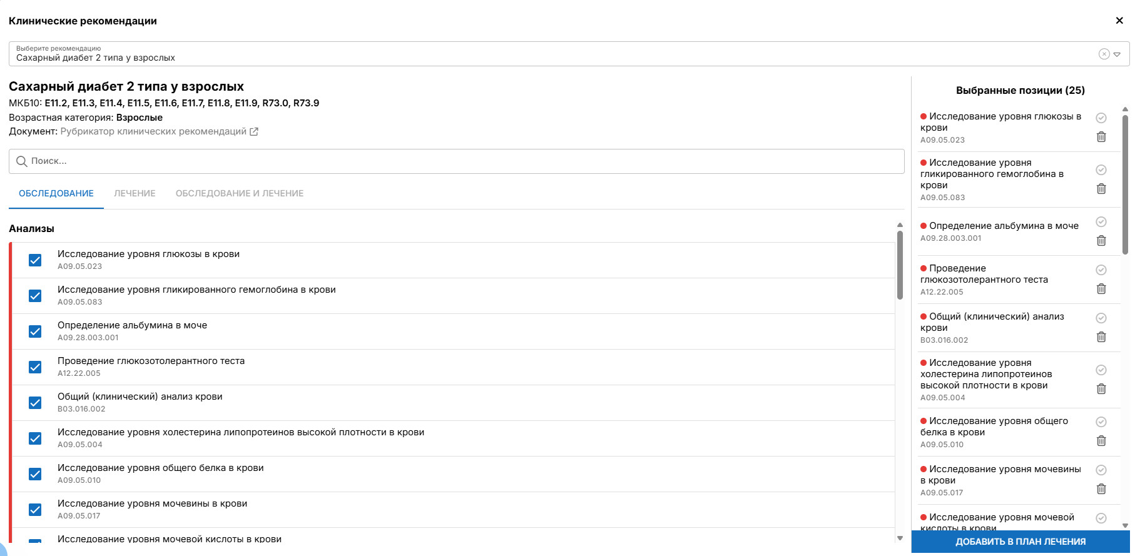Open the ОБСЛЕДОВАНИЕ И ЛЕЧЕНИЕ tab
This screenshot has width=1135, height=556.
coord(240,194)
